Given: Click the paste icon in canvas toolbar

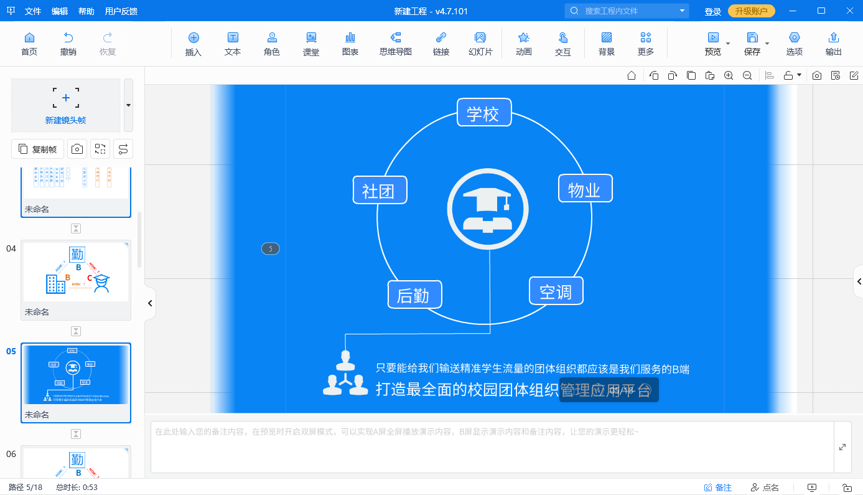Looking at the screenshot, I should pyautogui.click(x=710, y=75).
